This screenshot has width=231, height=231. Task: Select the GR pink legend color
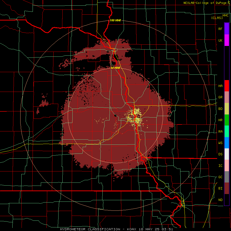pos(227,97)
